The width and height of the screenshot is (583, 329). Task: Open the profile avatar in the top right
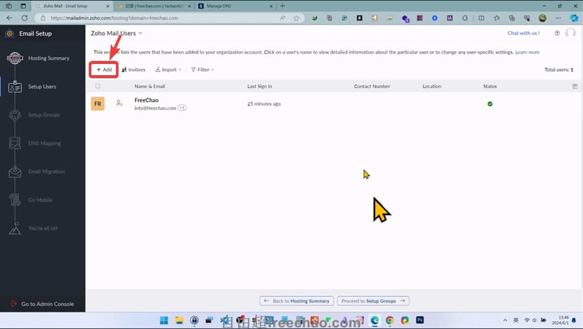(x=570, y=33)
